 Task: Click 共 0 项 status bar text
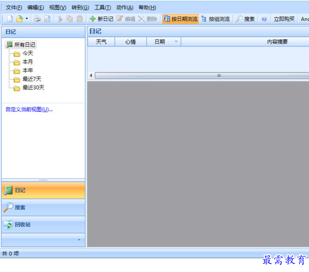pyautogui.click(x=10, y=254)
